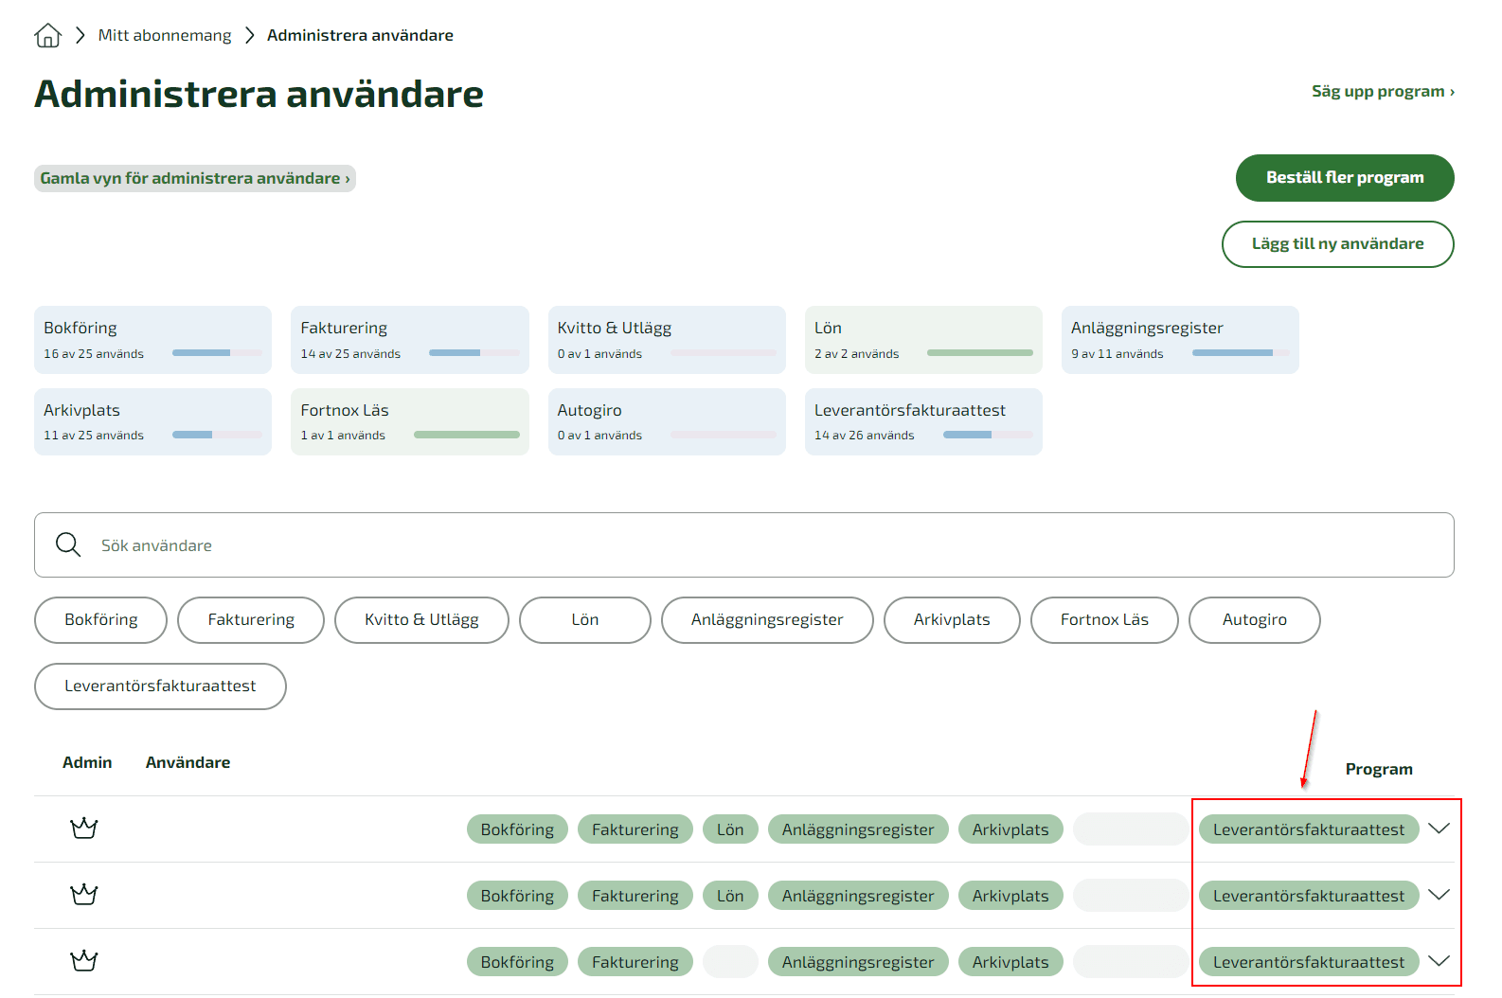
Task: Click second row Bokföring program tag
Action: click(517, 896)
